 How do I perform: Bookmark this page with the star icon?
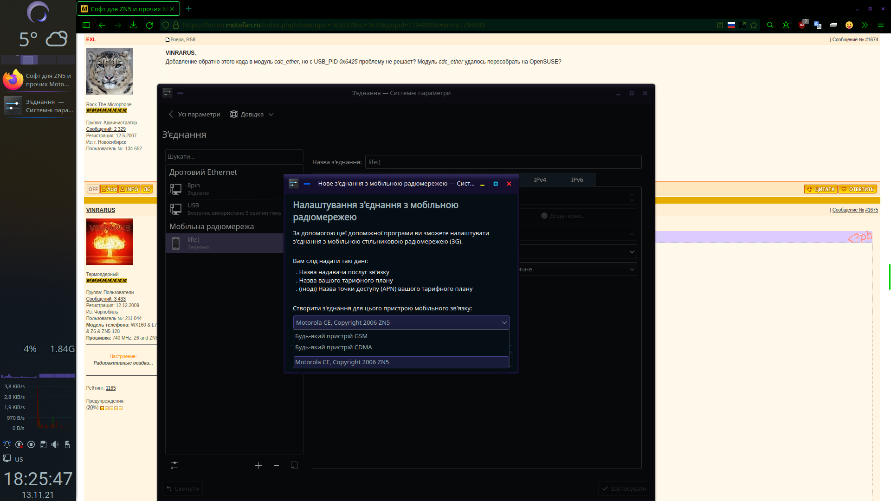pos(754,25)
